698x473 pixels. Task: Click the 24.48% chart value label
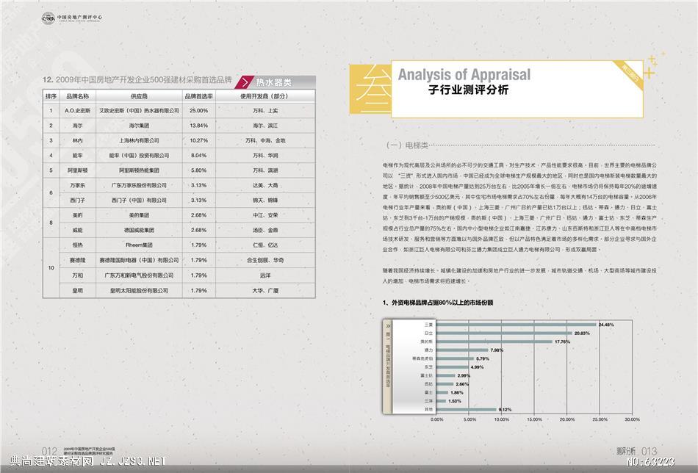606,325
